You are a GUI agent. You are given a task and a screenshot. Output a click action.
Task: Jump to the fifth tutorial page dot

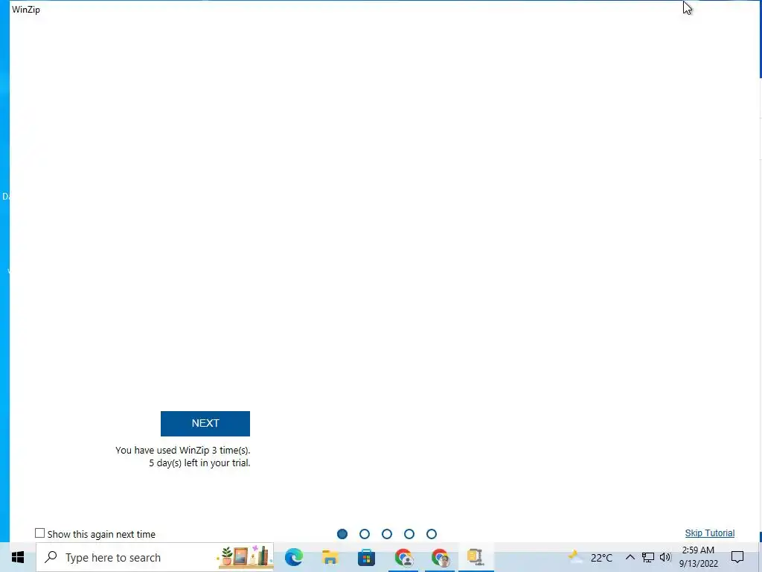pyautogui.click(x=432, y=533)
